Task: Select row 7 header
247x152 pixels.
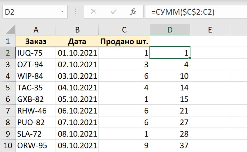Action: (x=8, y=110)
